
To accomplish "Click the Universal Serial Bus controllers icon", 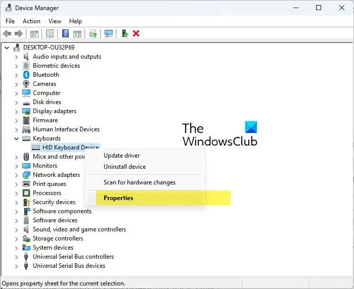I will pos(26,257).
